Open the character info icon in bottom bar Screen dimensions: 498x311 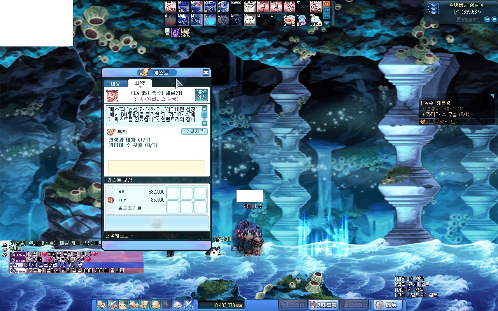tap(101, 305)
